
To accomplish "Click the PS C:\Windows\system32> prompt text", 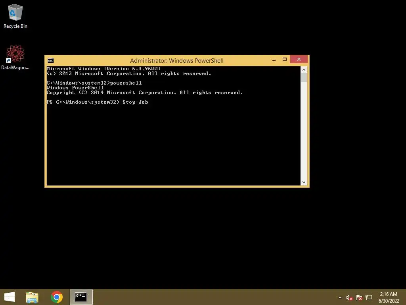I will click(83, 102).
